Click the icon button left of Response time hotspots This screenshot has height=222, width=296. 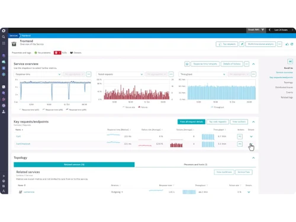point(187,64)
